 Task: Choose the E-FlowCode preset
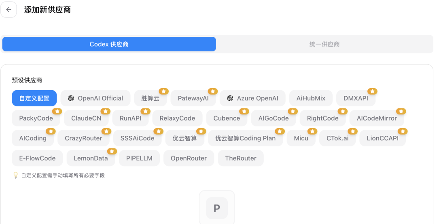(x=37, y=158)
